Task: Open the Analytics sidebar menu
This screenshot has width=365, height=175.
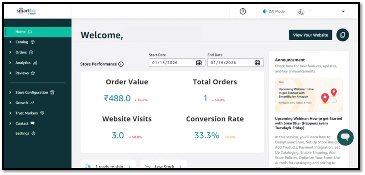Action: (x=23, y=63)
